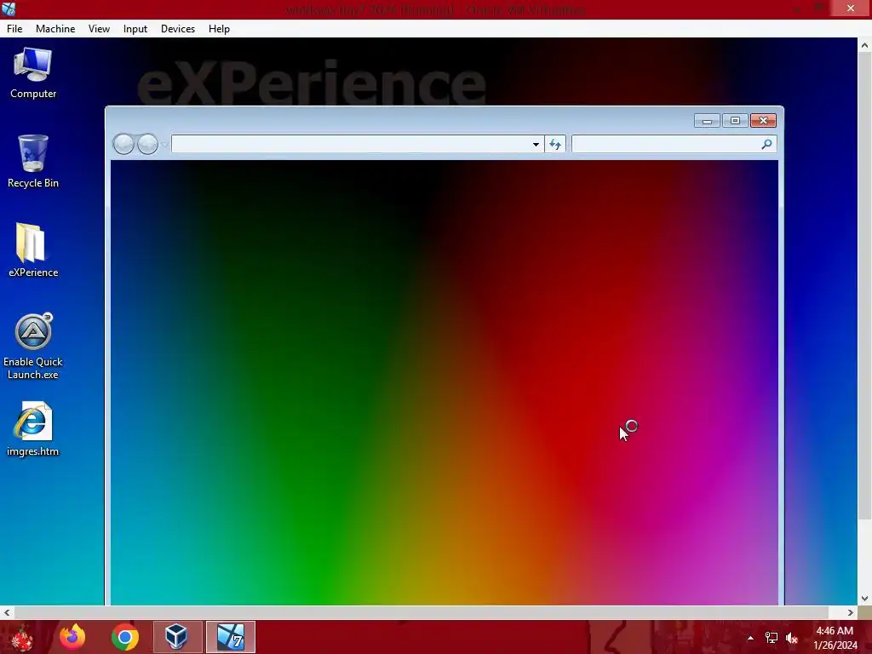This screenshot has height=654, width=872.
Task: Open the Input menu
Action: 135,29
